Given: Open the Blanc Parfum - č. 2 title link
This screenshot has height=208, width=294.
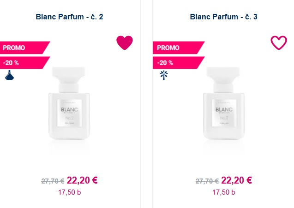Looking at the screenshot, I should coord(69,17).
